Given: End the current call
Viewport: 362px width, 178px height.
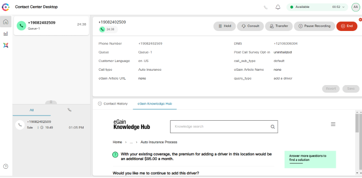Looking at the screenshot, I should 347,26.
